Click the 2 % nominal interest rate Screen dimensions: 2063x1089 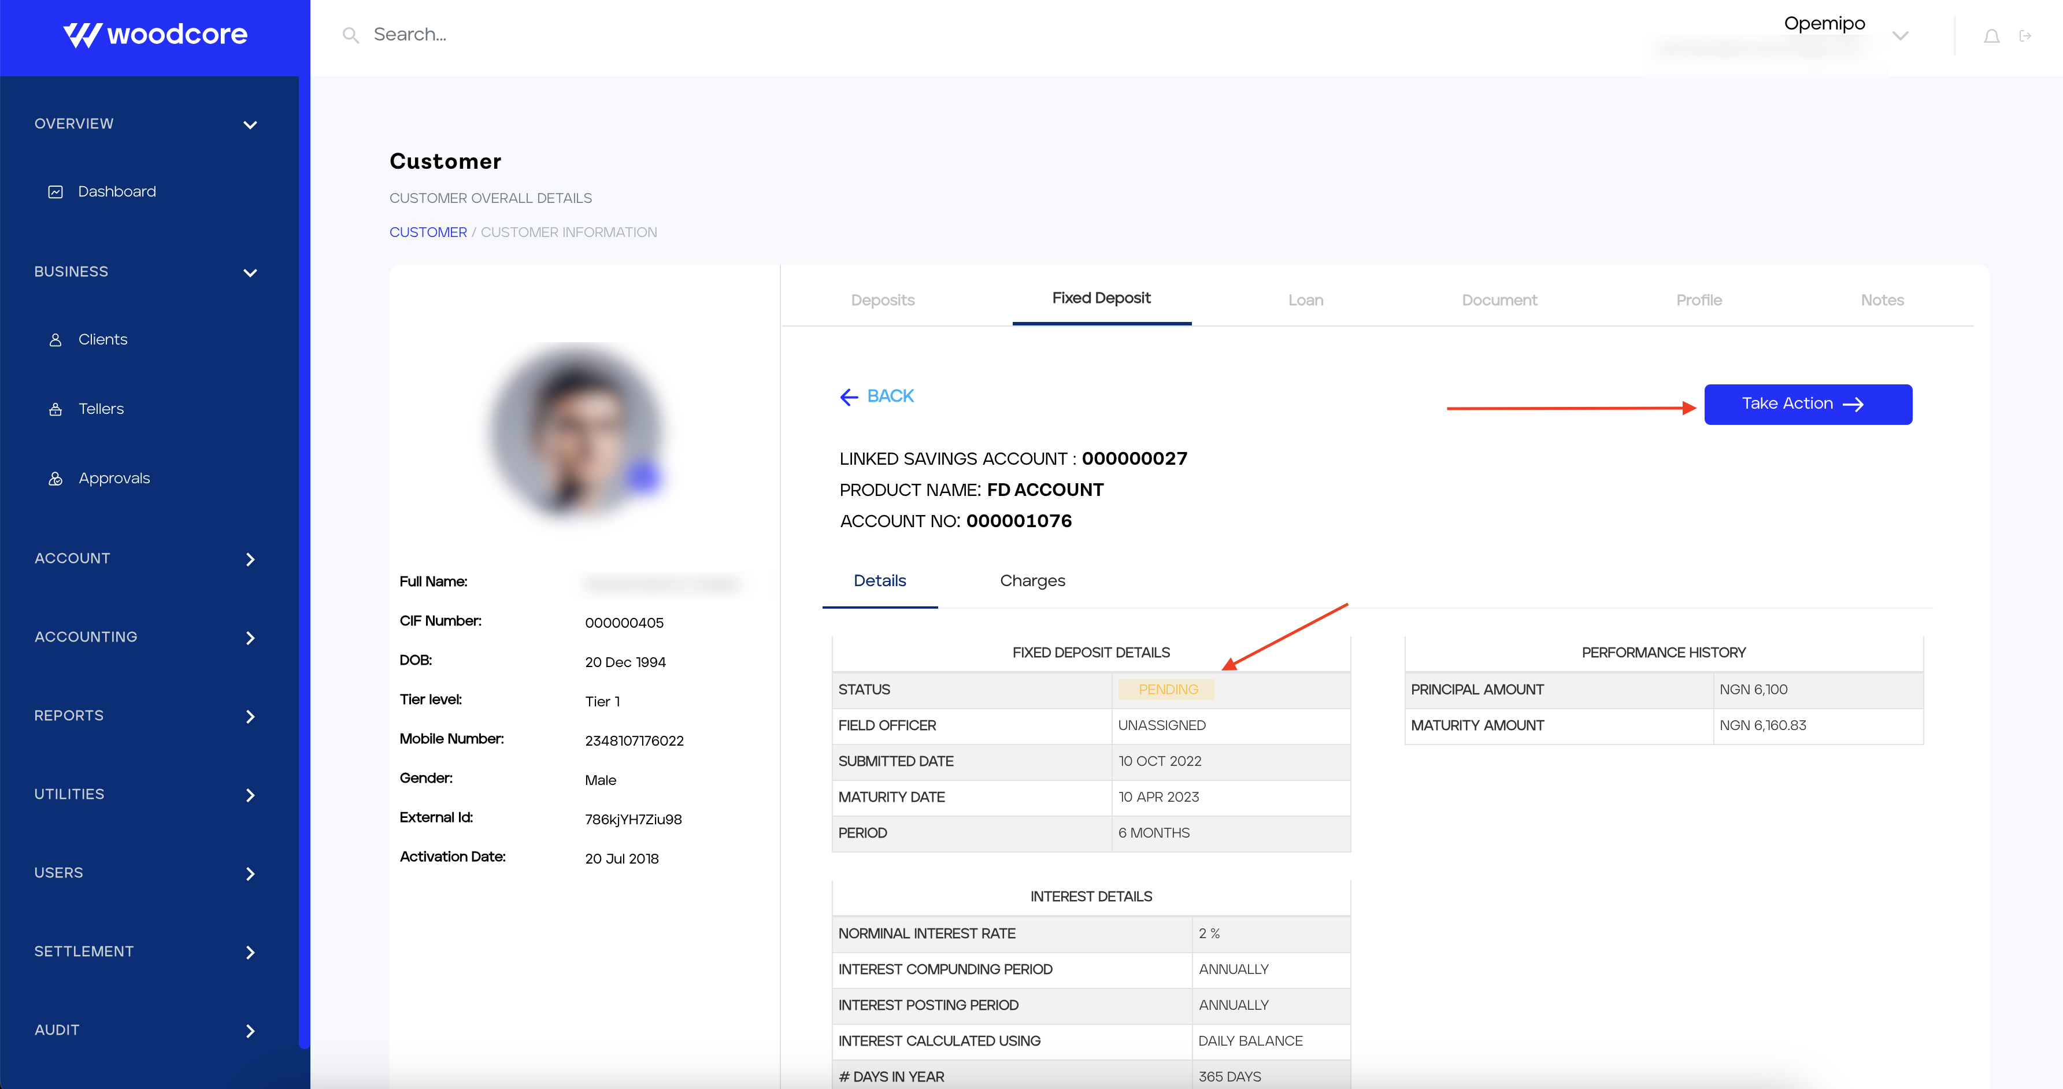click(1209, 934)
